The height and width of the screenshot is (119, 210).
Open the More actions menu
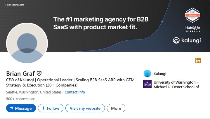116,108
